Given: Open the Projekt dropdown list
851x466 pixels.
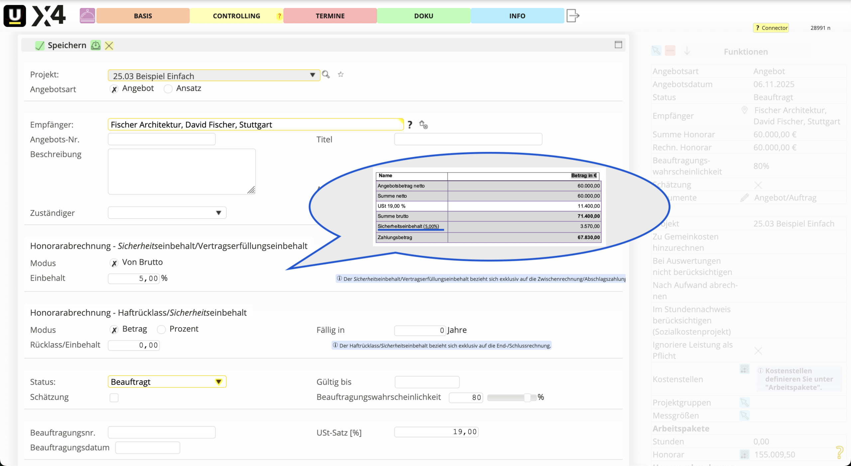Looking at the screenshot, I should [312, 75].
